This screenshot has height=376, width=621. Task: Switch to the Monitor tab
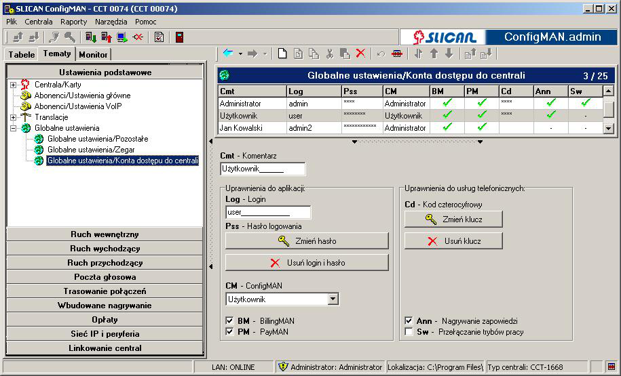[x=93, y=55]
